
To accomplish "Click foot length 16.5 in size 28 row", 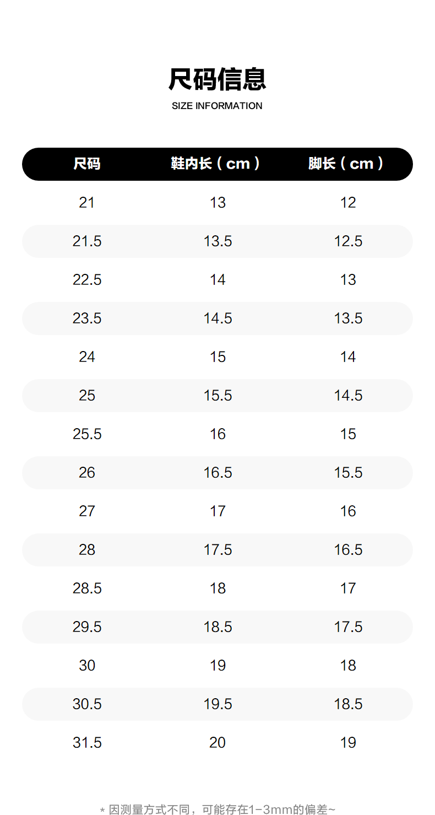I will tap(348, 550).
